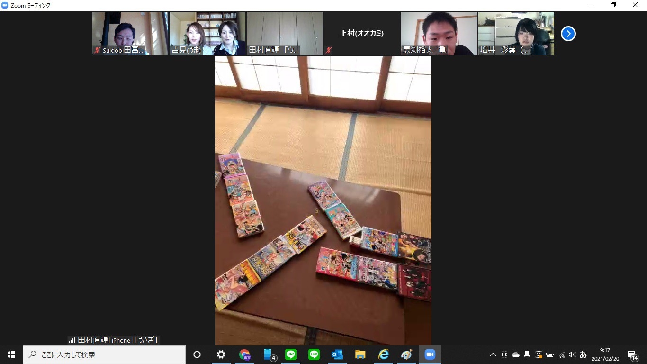Open Cortana circle icon on taskbar

click(197, 355)
